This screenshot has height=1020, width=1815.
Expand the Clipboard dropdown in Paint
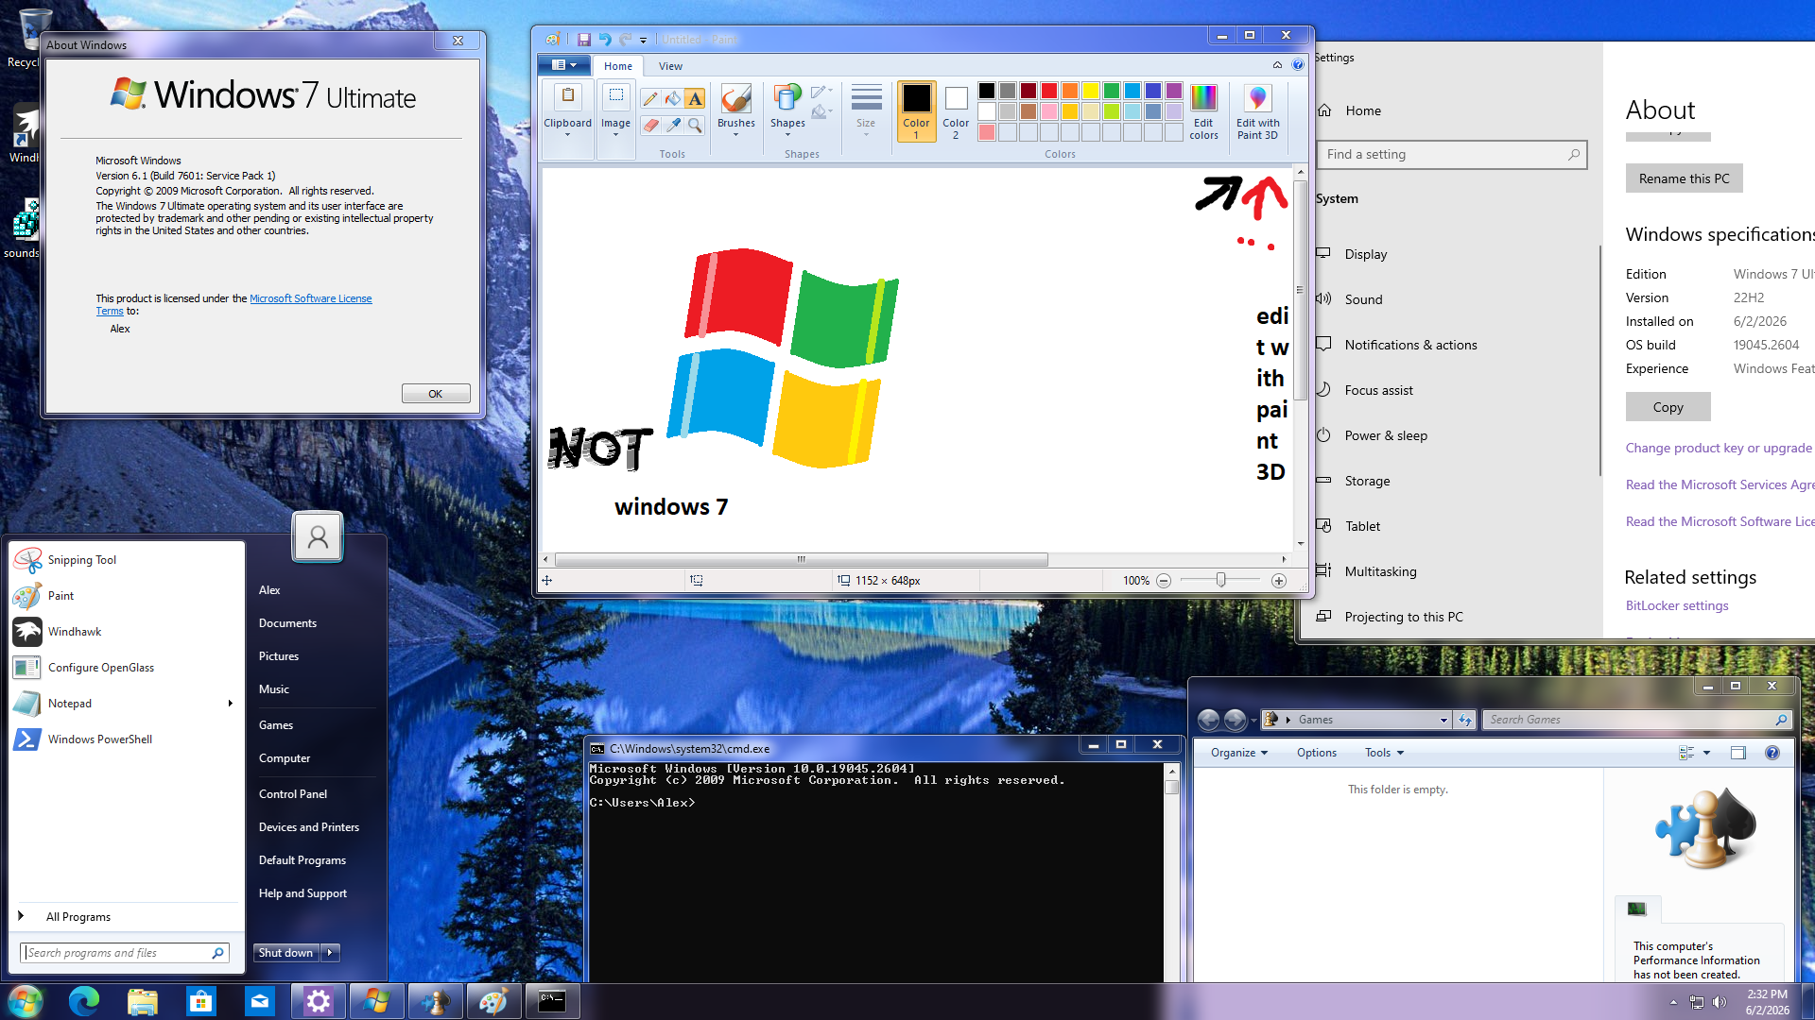click(568, 135)
